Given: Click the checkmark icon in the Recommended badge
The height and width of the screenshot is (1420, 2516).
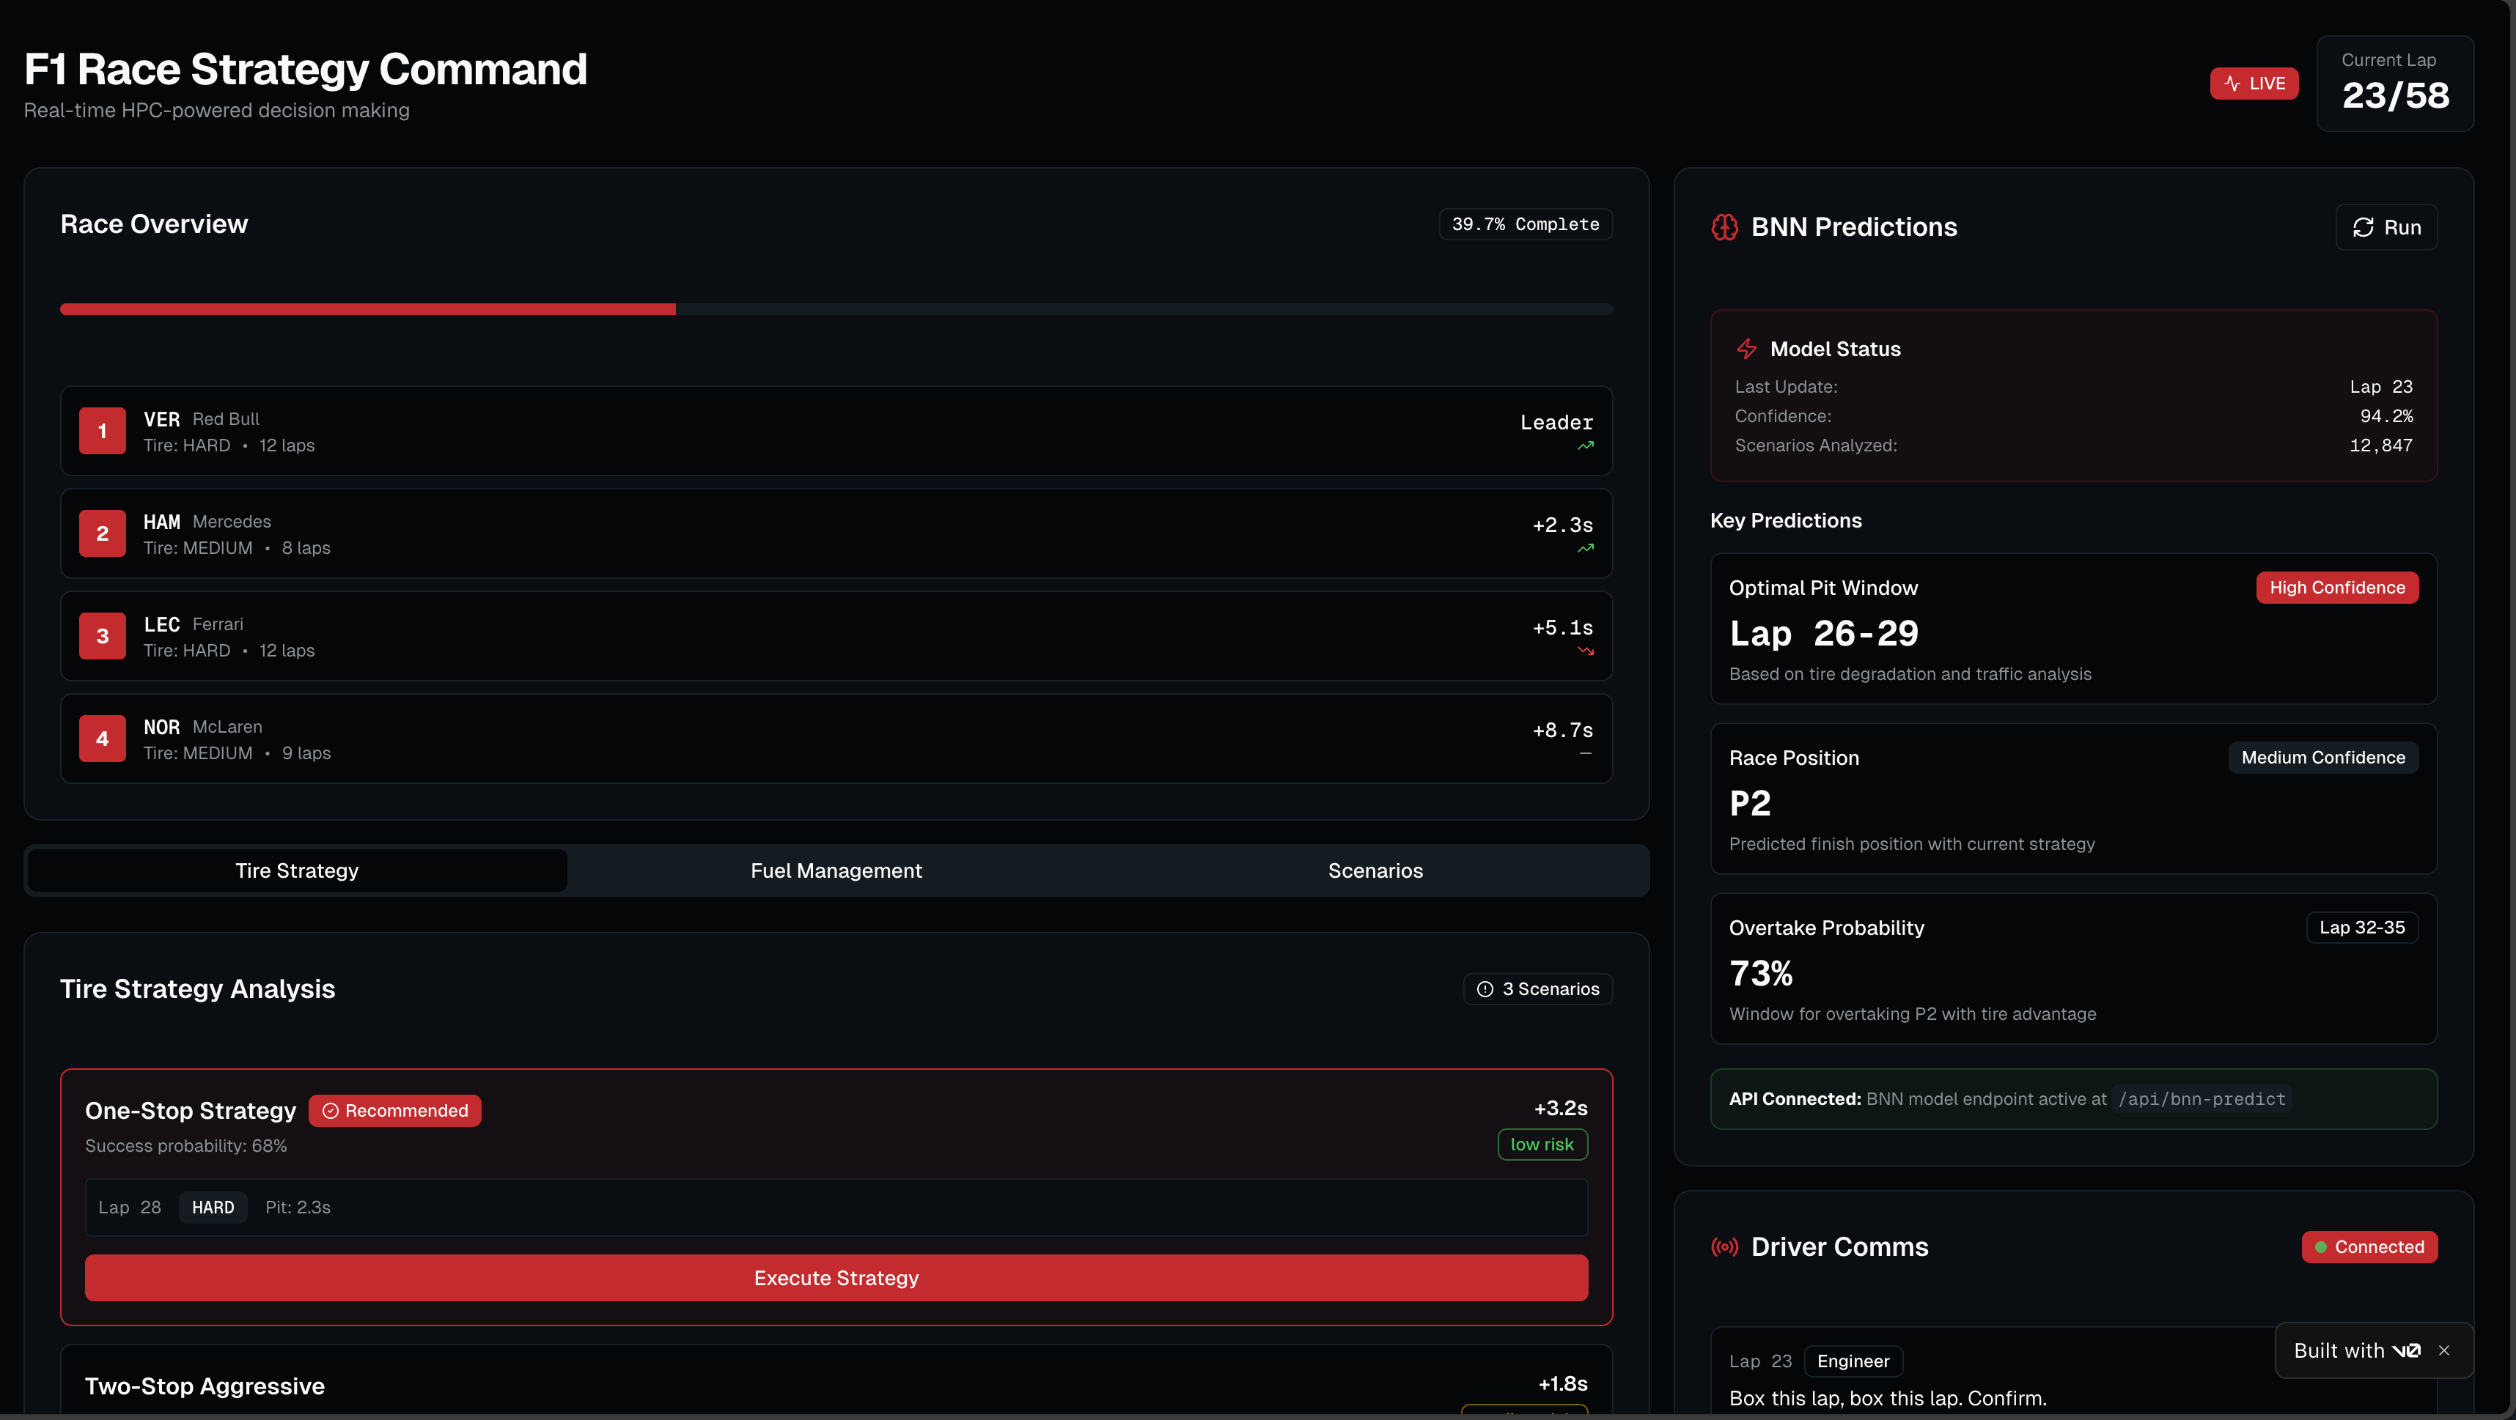Looking at the screenshot, I should 330,1111.
